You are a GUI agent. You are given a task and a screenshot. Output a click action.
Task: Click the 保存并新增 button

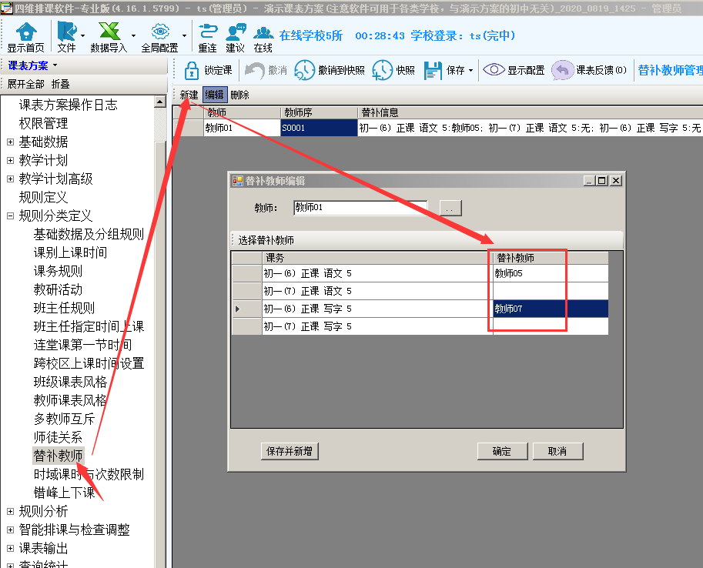click(290, 452)
